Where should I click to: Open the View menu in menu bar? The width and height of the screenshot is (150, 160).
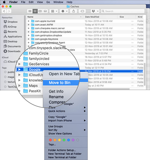coord(40,2)
